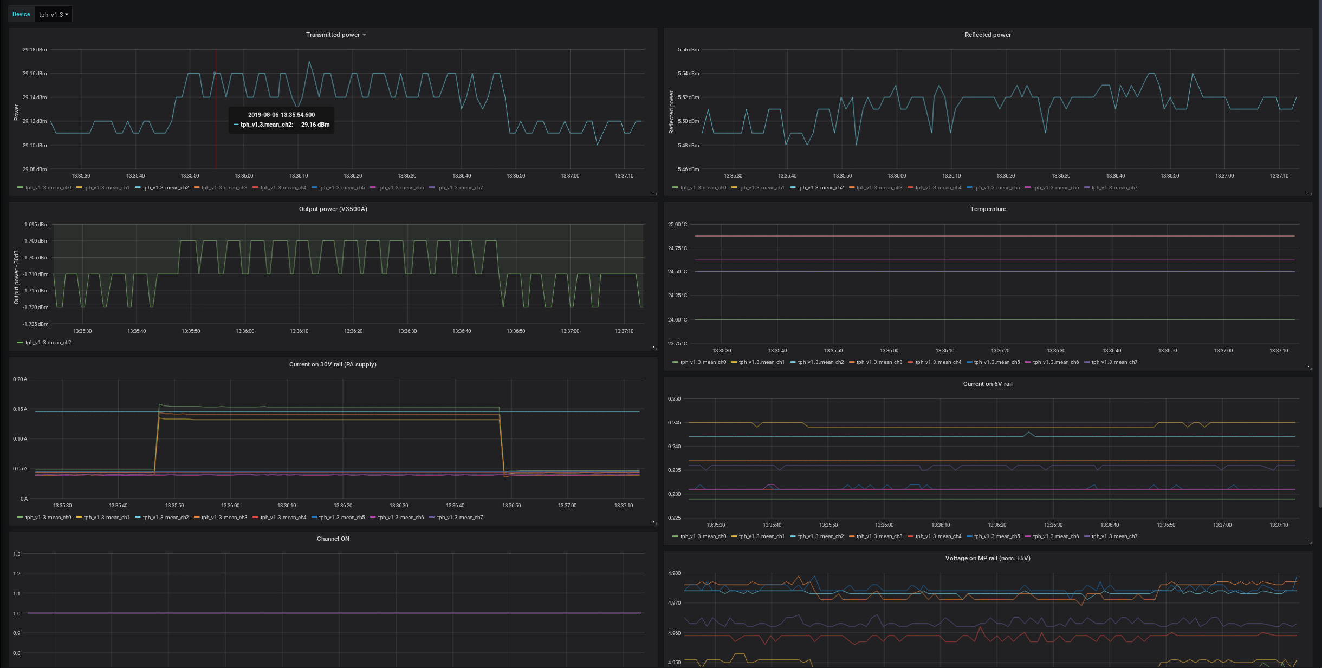Viewport: 1322px width, 668px height.
Task: Click the blue legend marker for mean_ch5 in Current on 30V rail
Action: [315, 518]
